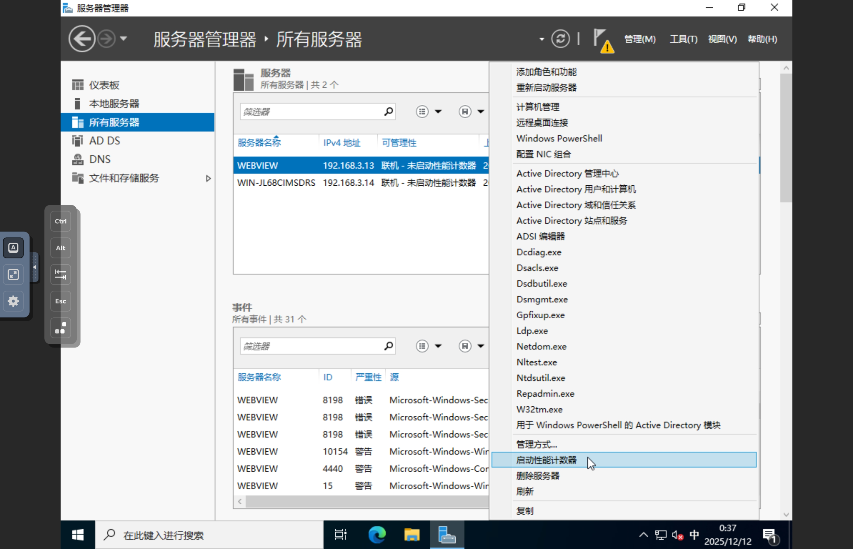This screenshot has width=853, height=549.
Task: Sort by 服务器名称 column header in servers
Action: [259, 143]
